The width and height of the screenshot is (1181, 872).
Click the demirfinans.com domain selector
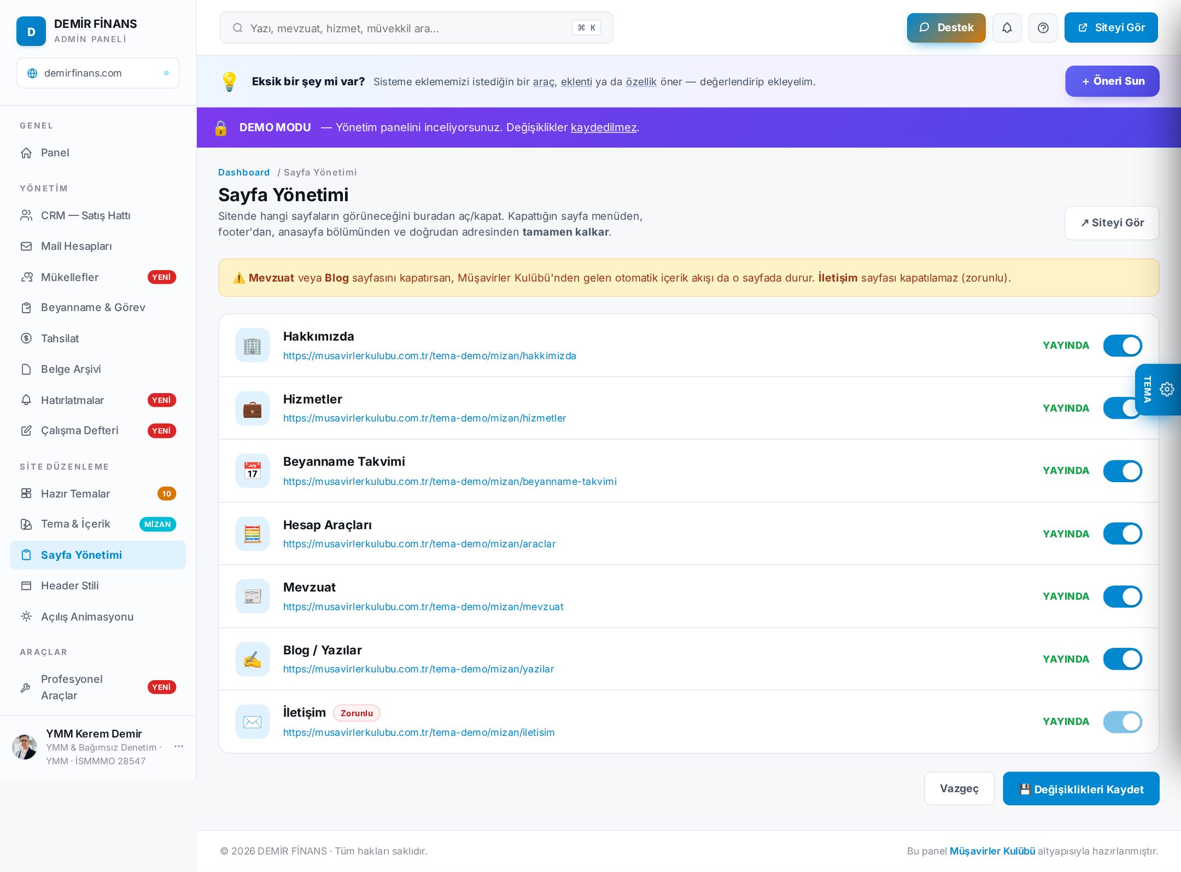tap(98, 73)
